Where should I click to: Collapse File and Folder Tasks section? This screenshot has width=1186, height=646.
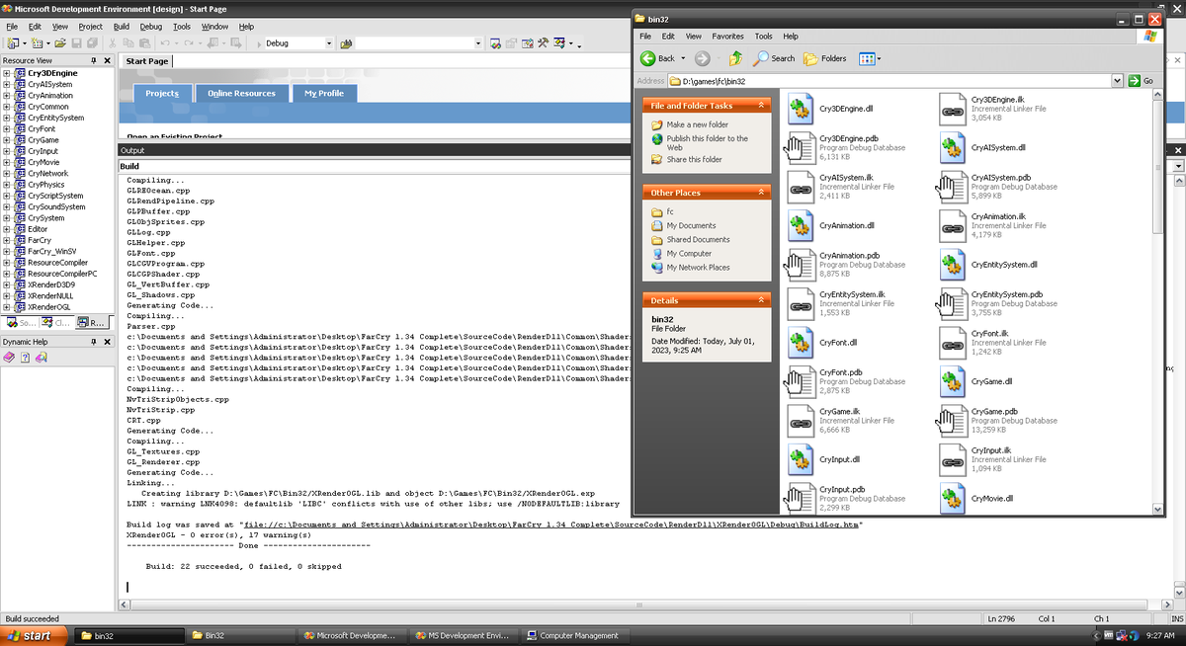(x=761, y=105)
